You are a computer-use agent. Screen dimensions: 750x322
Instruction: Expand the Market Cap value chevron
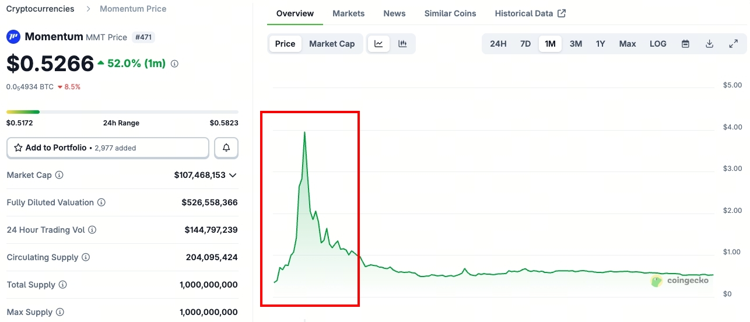tap(233, 175)
